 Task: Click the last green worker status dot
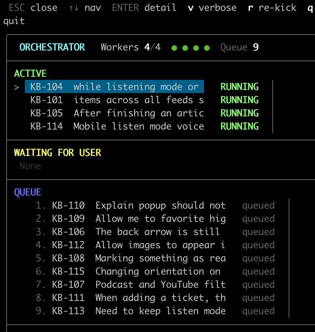207,48
